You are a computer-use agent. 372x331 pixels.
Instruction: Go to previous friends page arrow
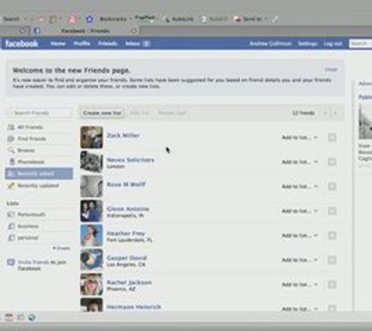coord(326,113)
